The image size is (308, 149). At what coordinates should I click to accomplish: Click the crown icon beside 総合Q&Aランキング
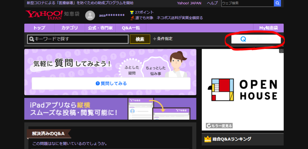pyautogui.click(x=207, y=139)
